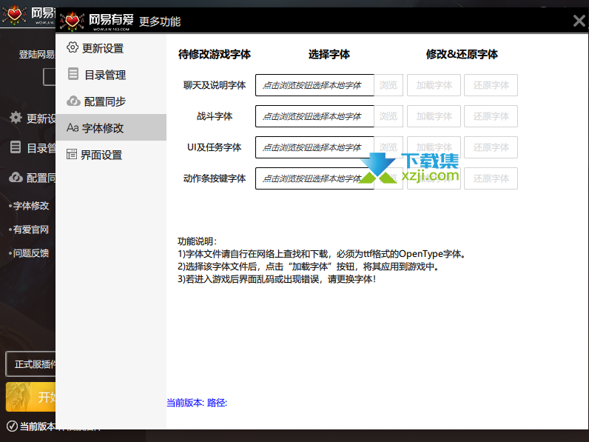
Task: Open the 界面设置 tab label
Action: (x=101, y=155)
